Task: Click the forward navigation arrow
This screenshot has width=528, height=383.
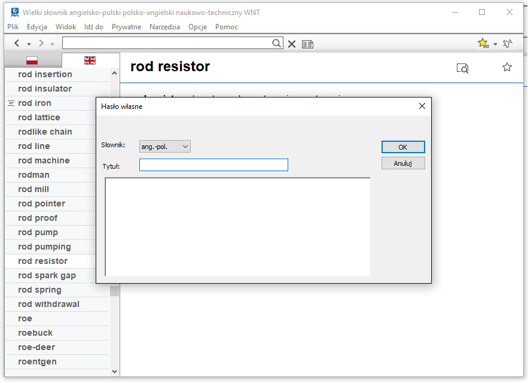Action: tap(41, 43)
